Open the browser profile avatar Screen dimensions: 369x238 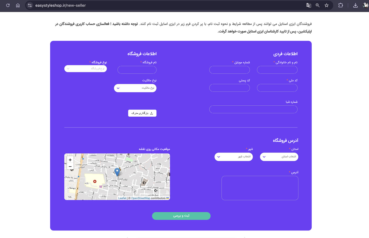click(366, 5)
